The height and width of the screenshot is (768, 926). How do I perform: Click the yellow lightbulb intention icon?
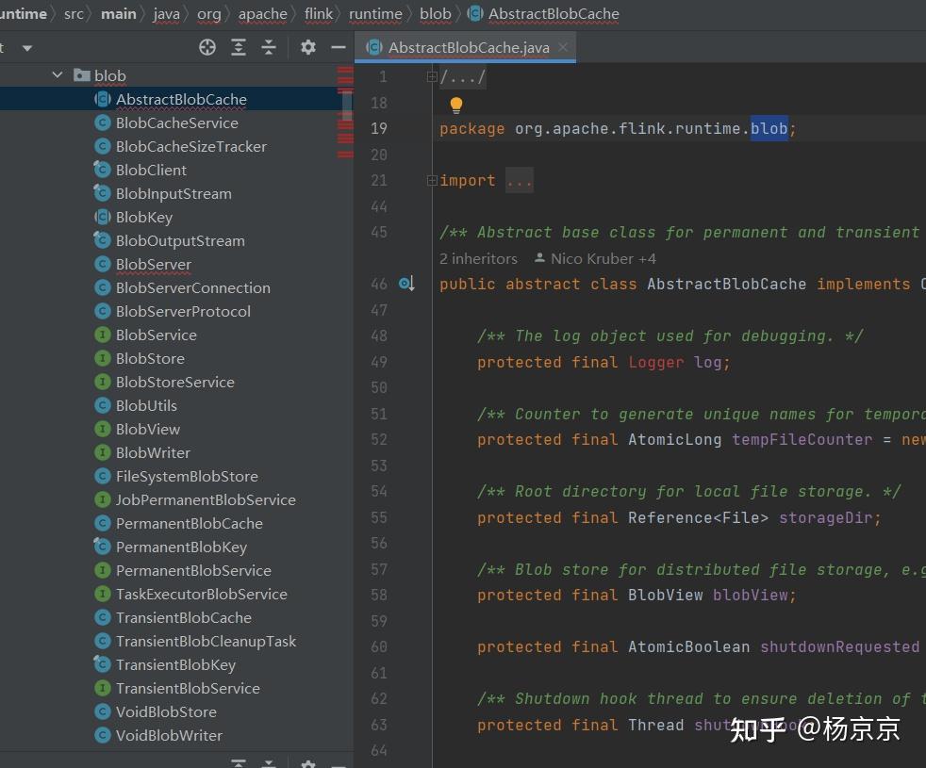pyautogui.click(x=456, y=106)
